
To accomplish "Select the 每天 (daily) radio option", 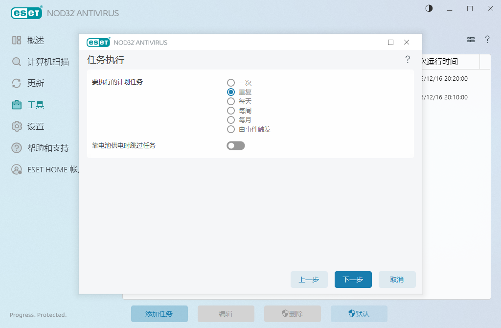I will (231, 101).
